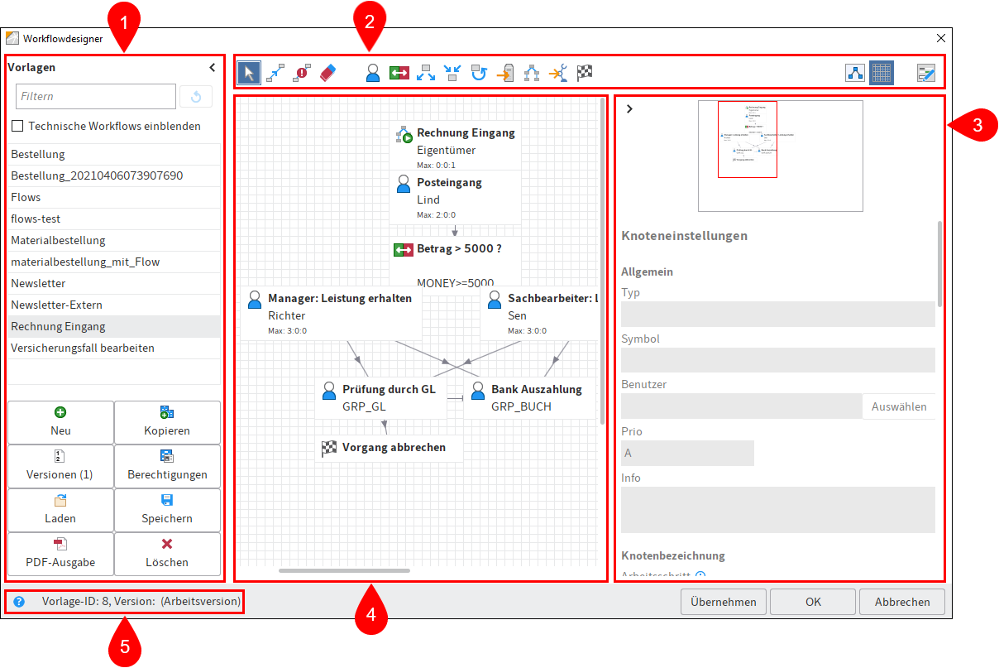Click the Typ field
Viewport: 999px width, 668px height.
tap(778, 314)
